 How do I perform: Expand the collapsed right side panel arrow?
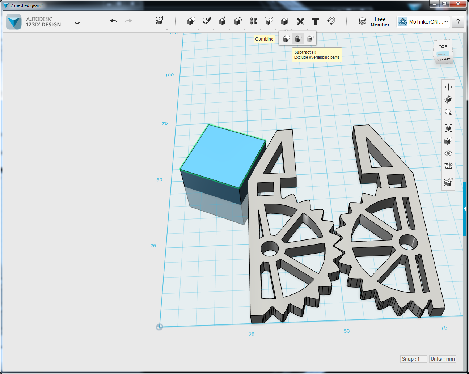465,209
